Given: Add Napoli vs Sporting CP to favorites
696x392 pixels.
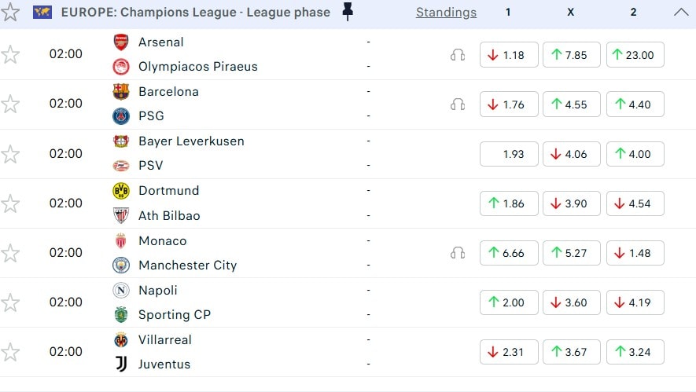Looking at the screenshot, I should point(10,302).
